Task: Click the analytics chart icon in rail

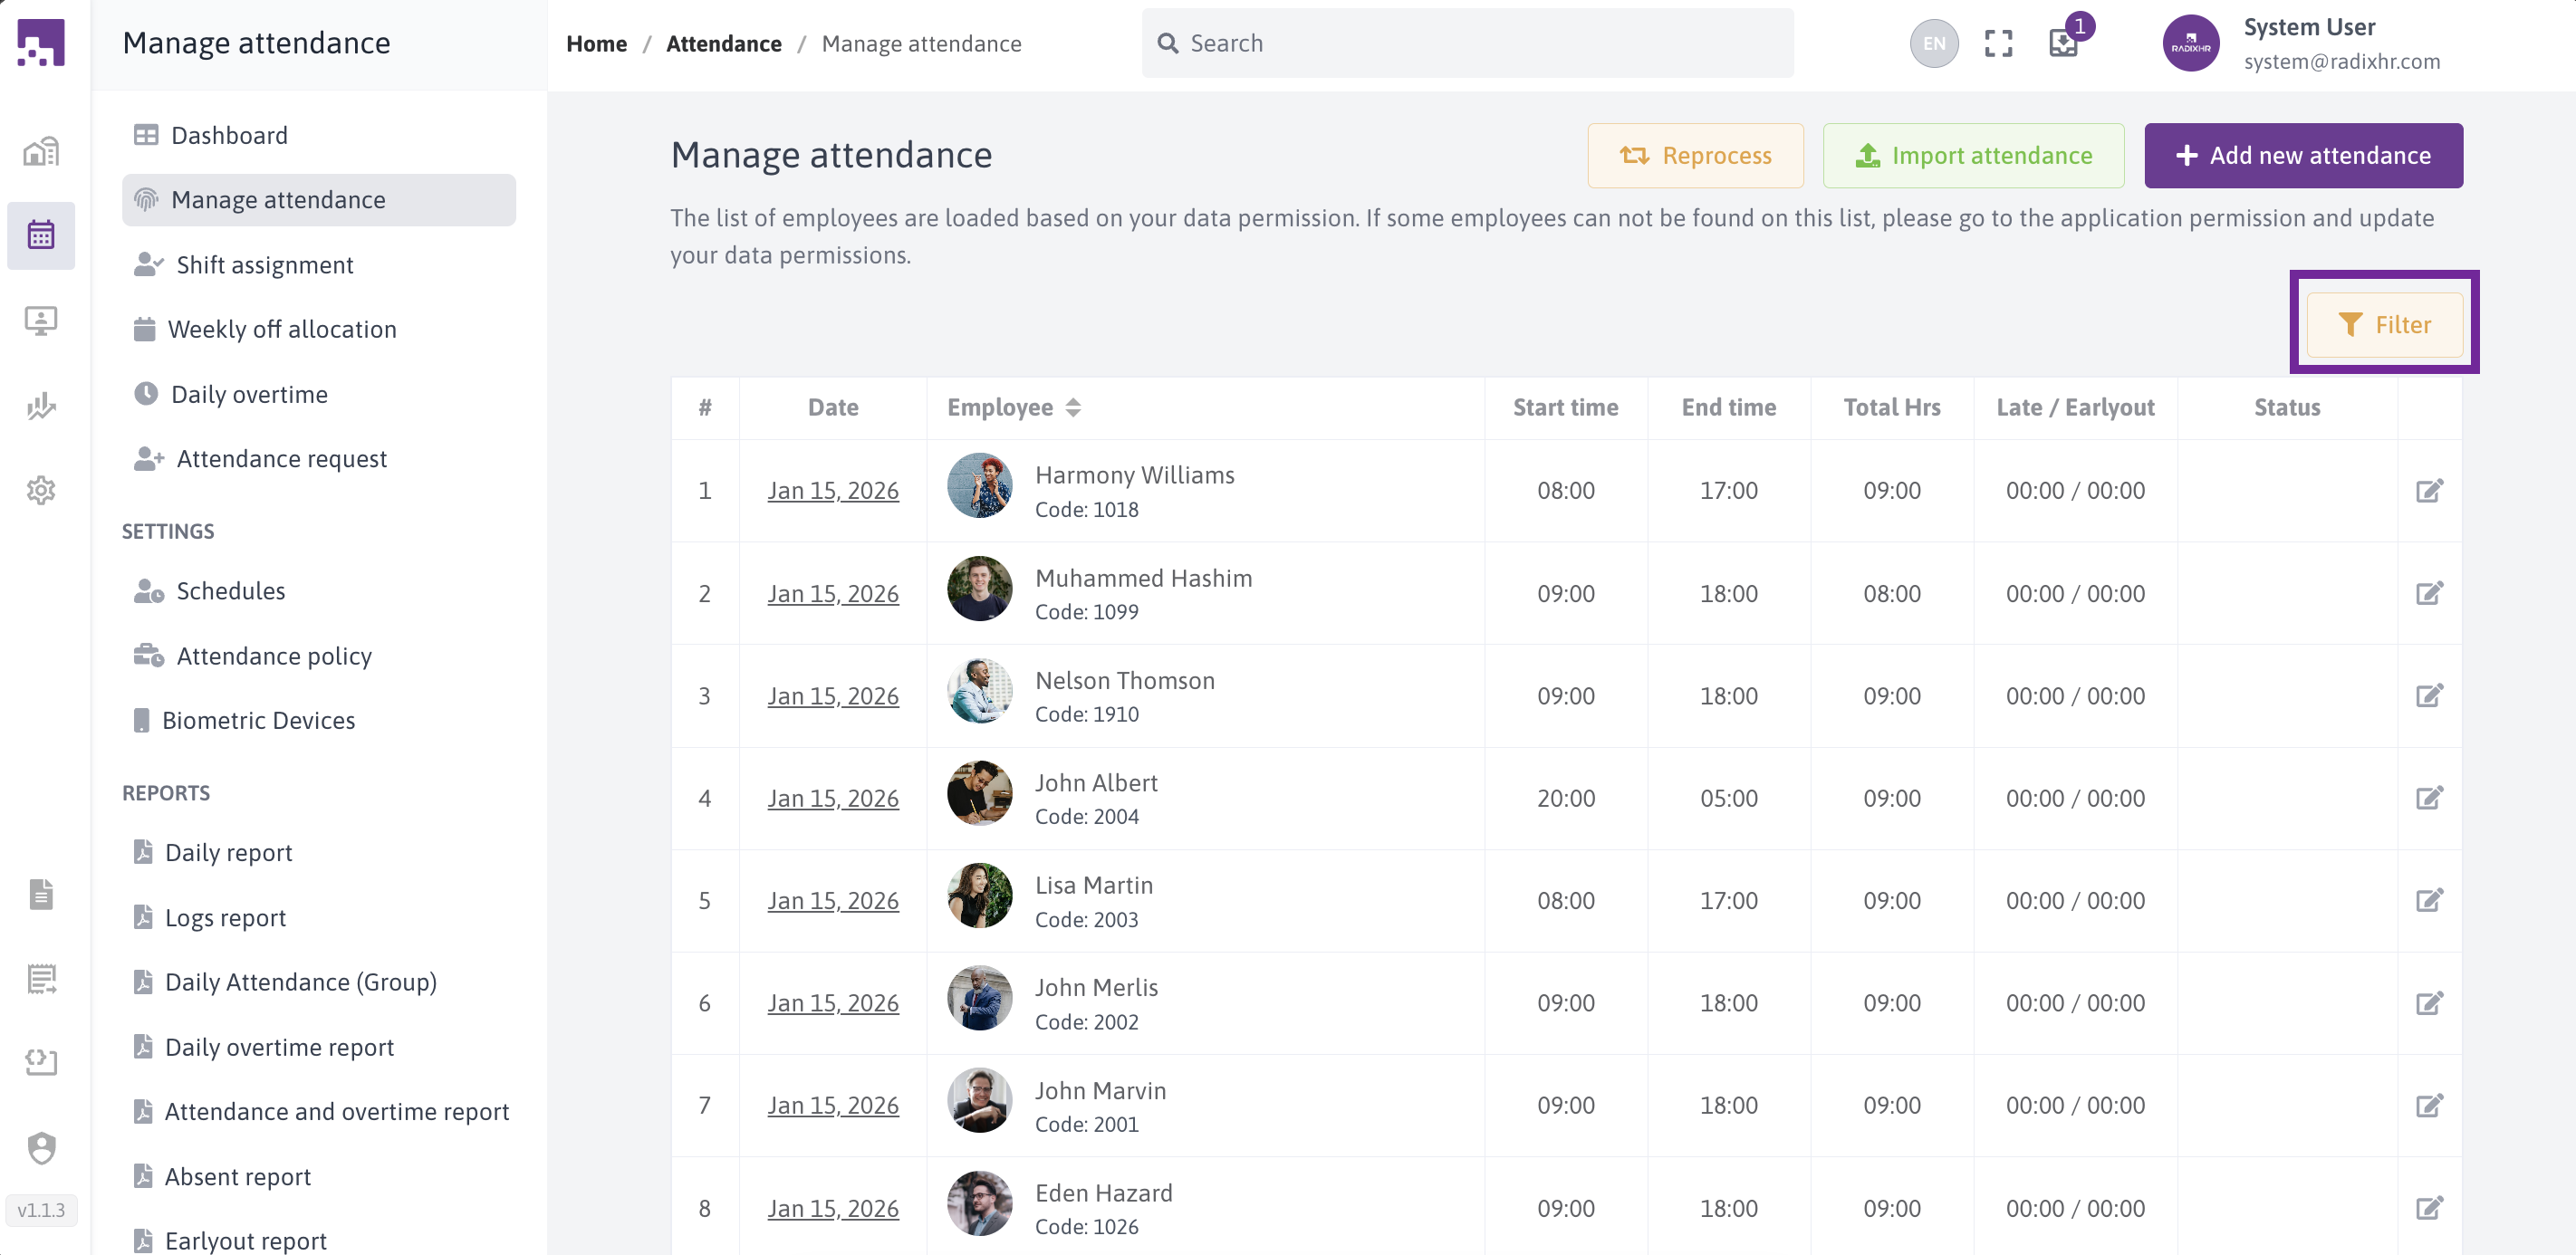Action: 41,406
